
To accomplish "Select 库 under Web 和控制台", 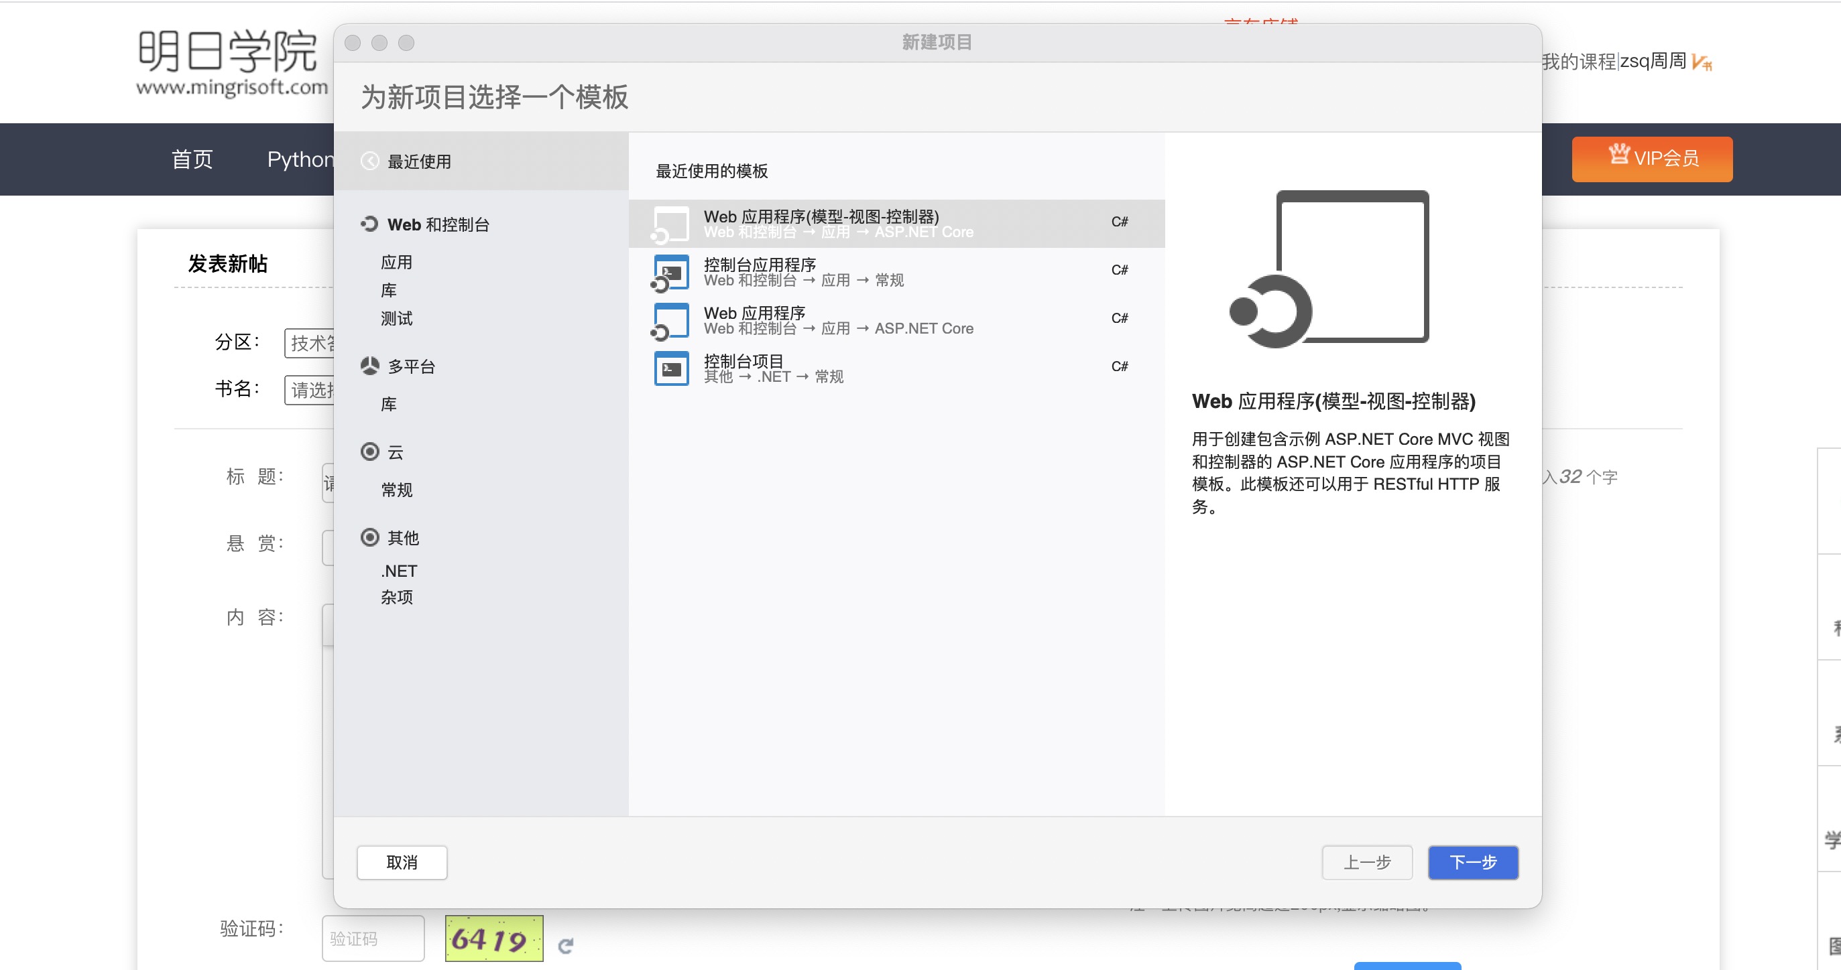I will (x=389, y=290).
